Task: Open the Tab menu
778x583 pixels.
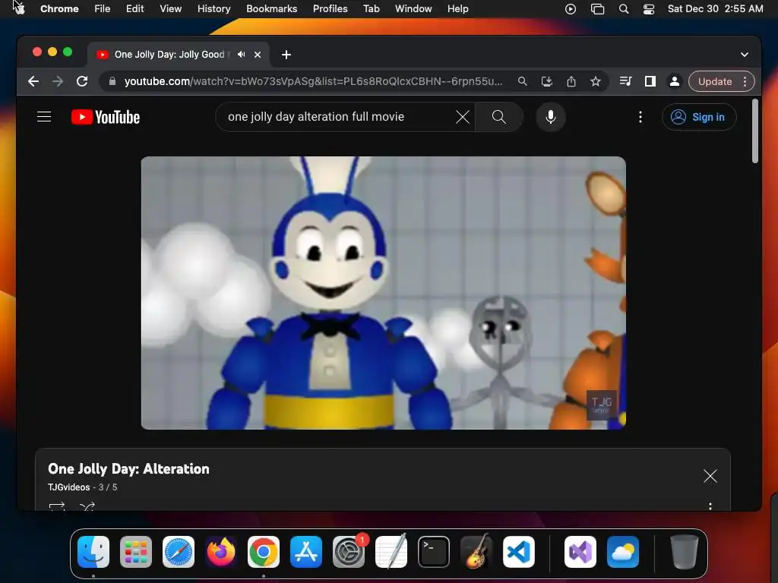Action: coord(371,8)
